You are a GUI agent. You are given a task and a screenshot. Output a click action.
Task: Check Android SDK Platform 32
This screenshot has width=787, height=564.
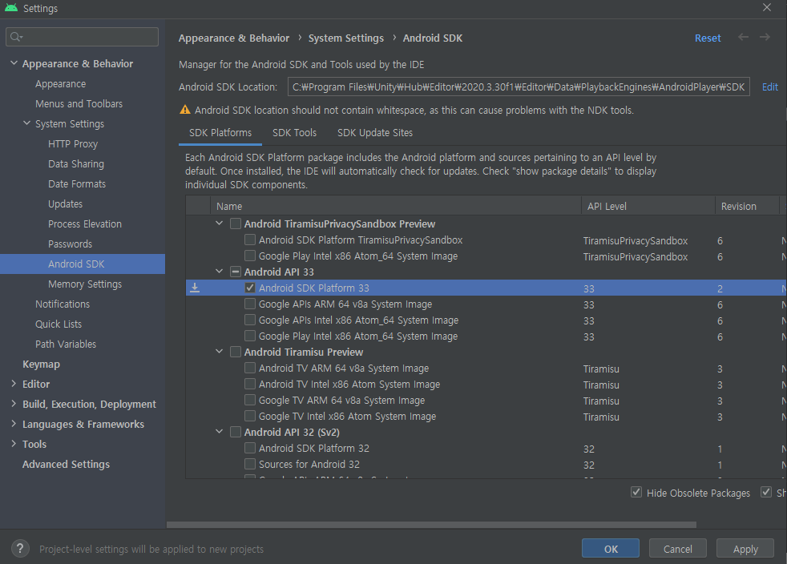(x=250, y=448)
